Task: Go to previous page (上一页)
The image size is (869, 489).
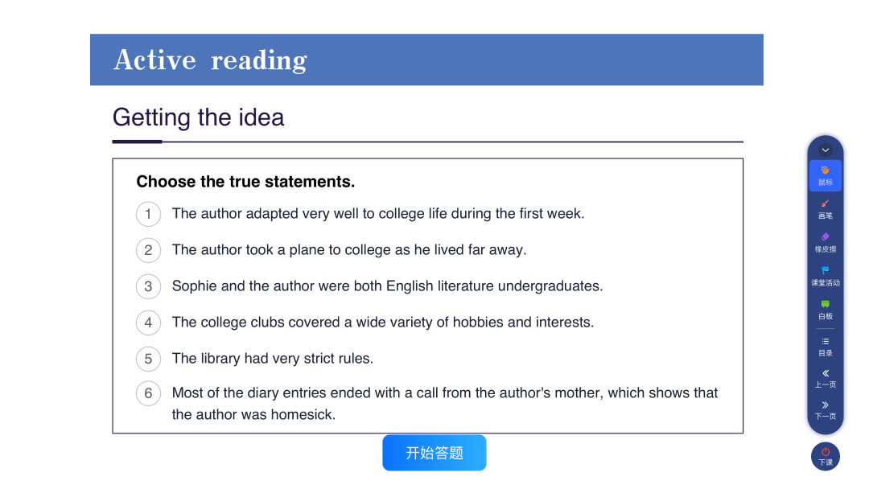Action: coord(826,378)
